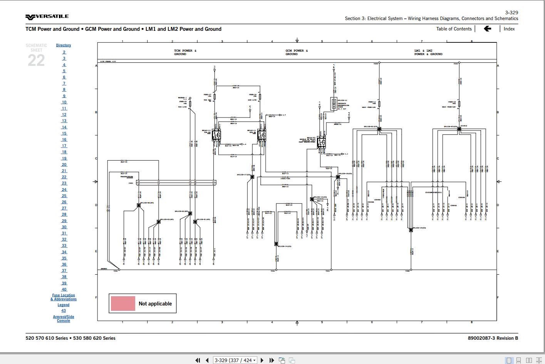Jump to the last page

[x=272, y=360]
